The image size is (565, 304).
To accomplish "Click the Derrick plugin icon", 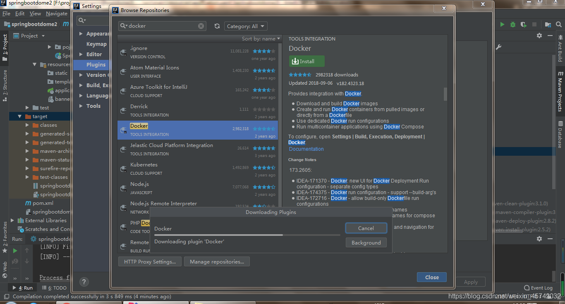I will [123, 111].
